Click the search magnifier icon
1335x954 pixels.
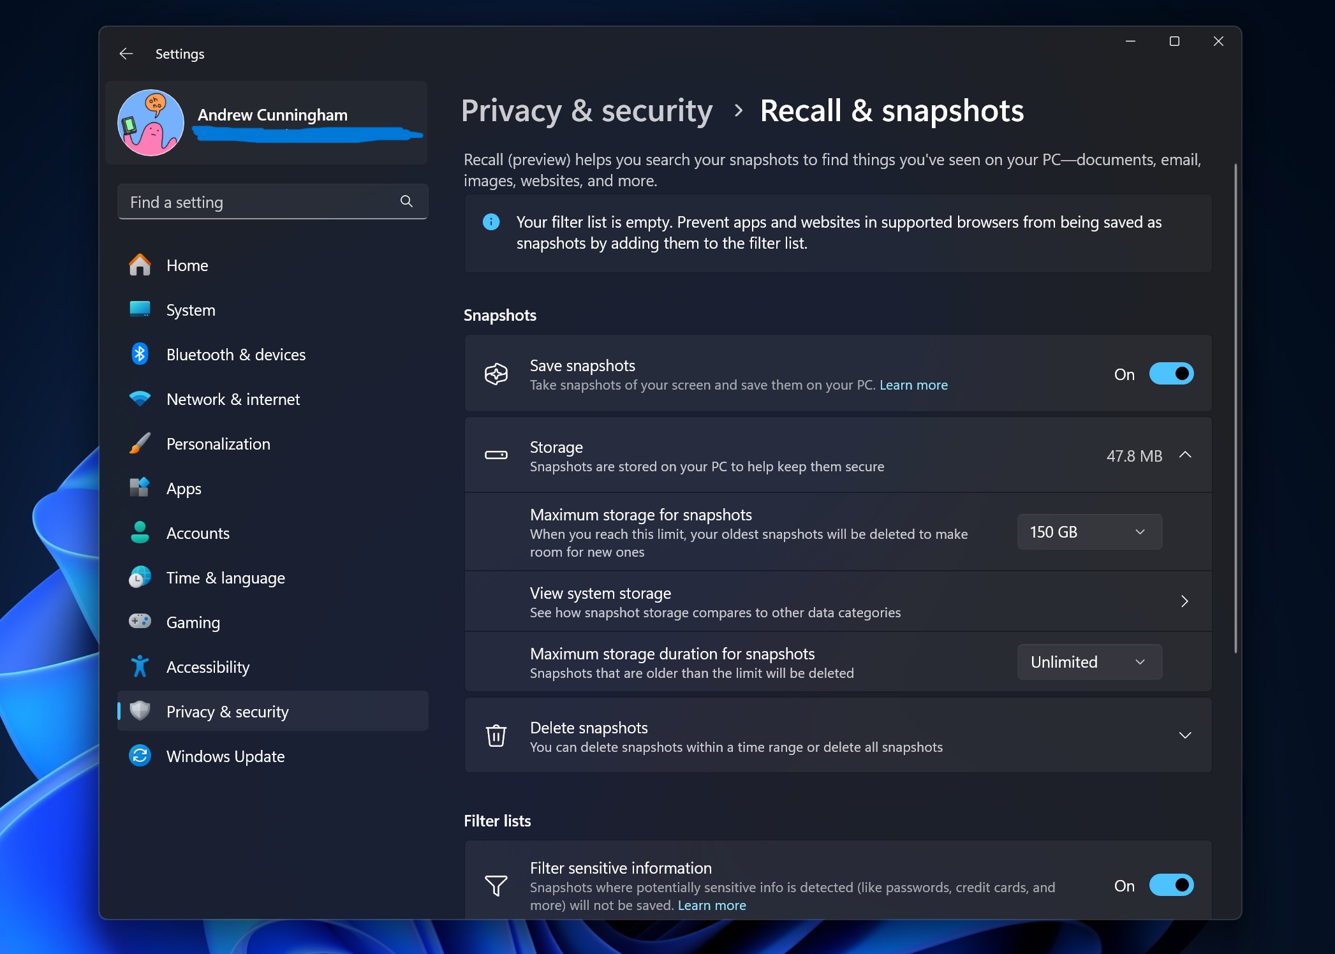tap(406, 202)
